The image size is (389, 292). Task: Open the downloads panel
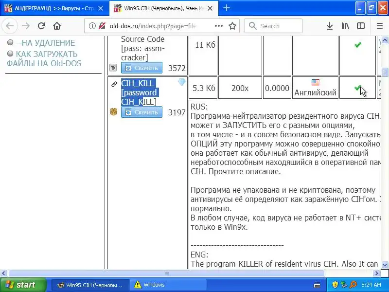tap(330, 26)
